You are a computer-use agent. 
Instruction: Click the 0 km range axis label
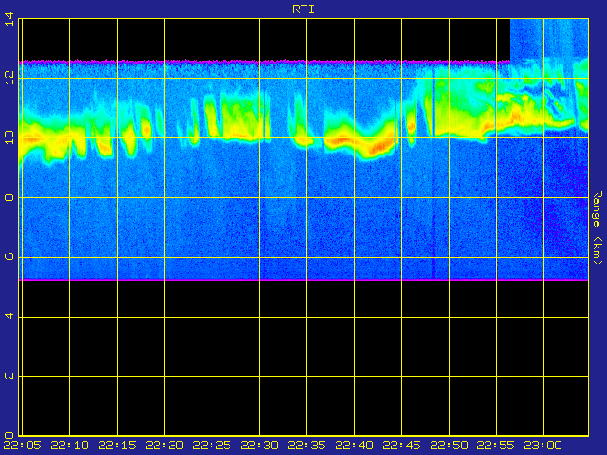tap(9, 435)
